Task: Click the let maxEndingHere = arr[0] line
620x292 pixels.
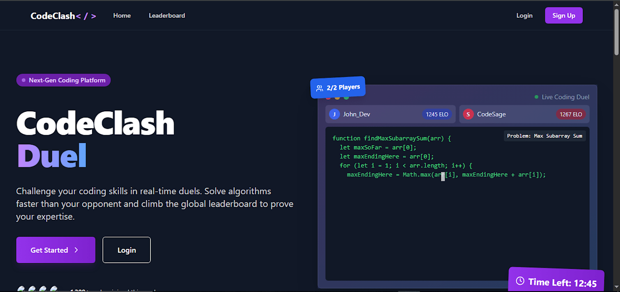Action: click(387, 157)
